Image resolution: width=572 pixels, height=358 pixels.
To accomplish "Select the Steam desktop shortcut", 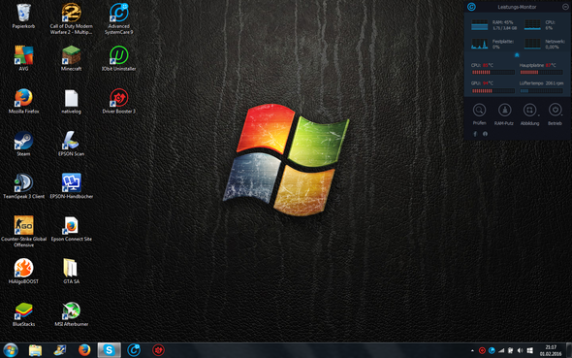I will click(23, 144).
